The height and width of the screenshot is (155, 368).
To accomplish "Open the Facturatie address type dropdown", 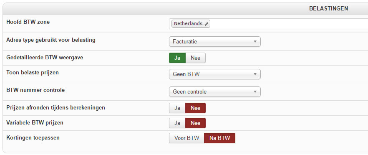I will coord(215,41).
